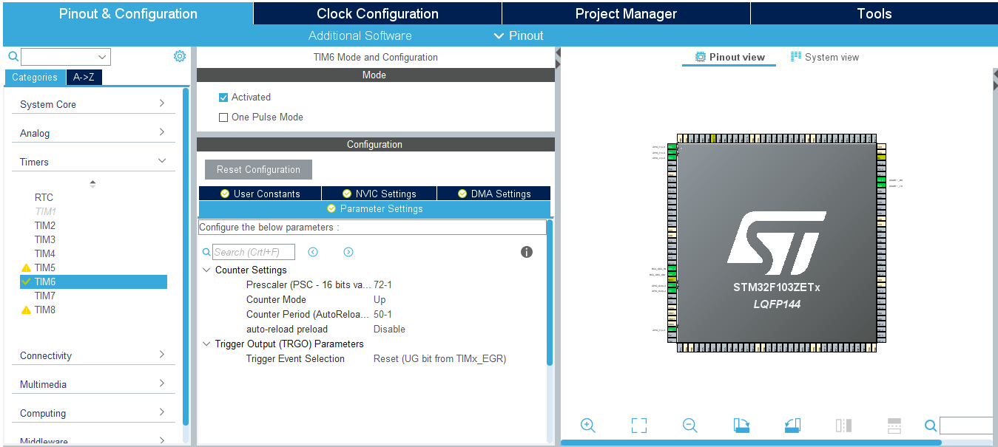Click TIM5 warning triangle icon

[x=27, y=267]
